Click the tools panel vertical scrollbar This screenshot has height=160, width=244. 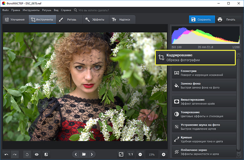coord(239,102)
